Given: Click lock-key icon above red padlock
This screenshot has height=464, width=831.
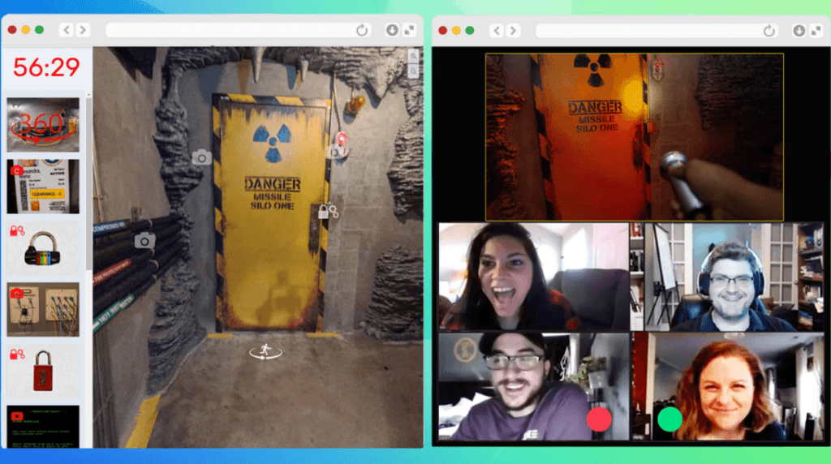Looking at the screenshot, I should (x=17, y=354).
